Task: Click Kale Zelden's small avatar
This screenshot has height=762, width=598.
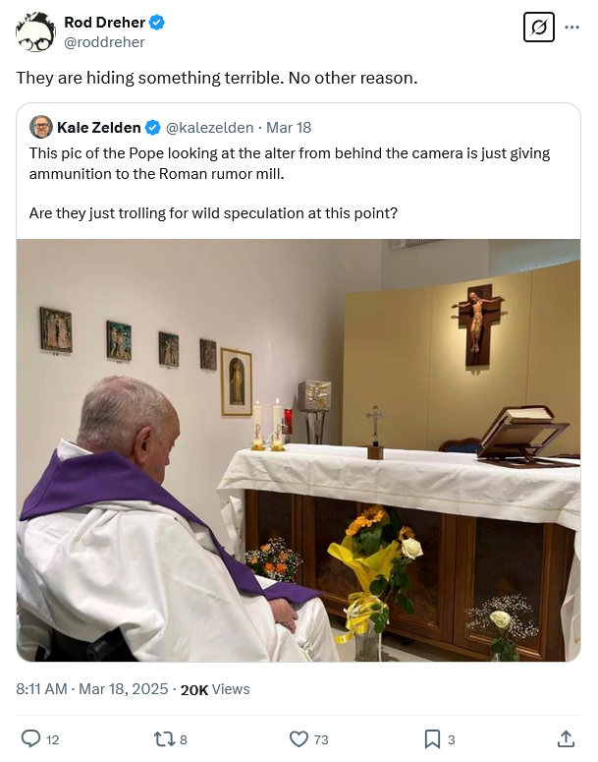Action: pos(41,127)
